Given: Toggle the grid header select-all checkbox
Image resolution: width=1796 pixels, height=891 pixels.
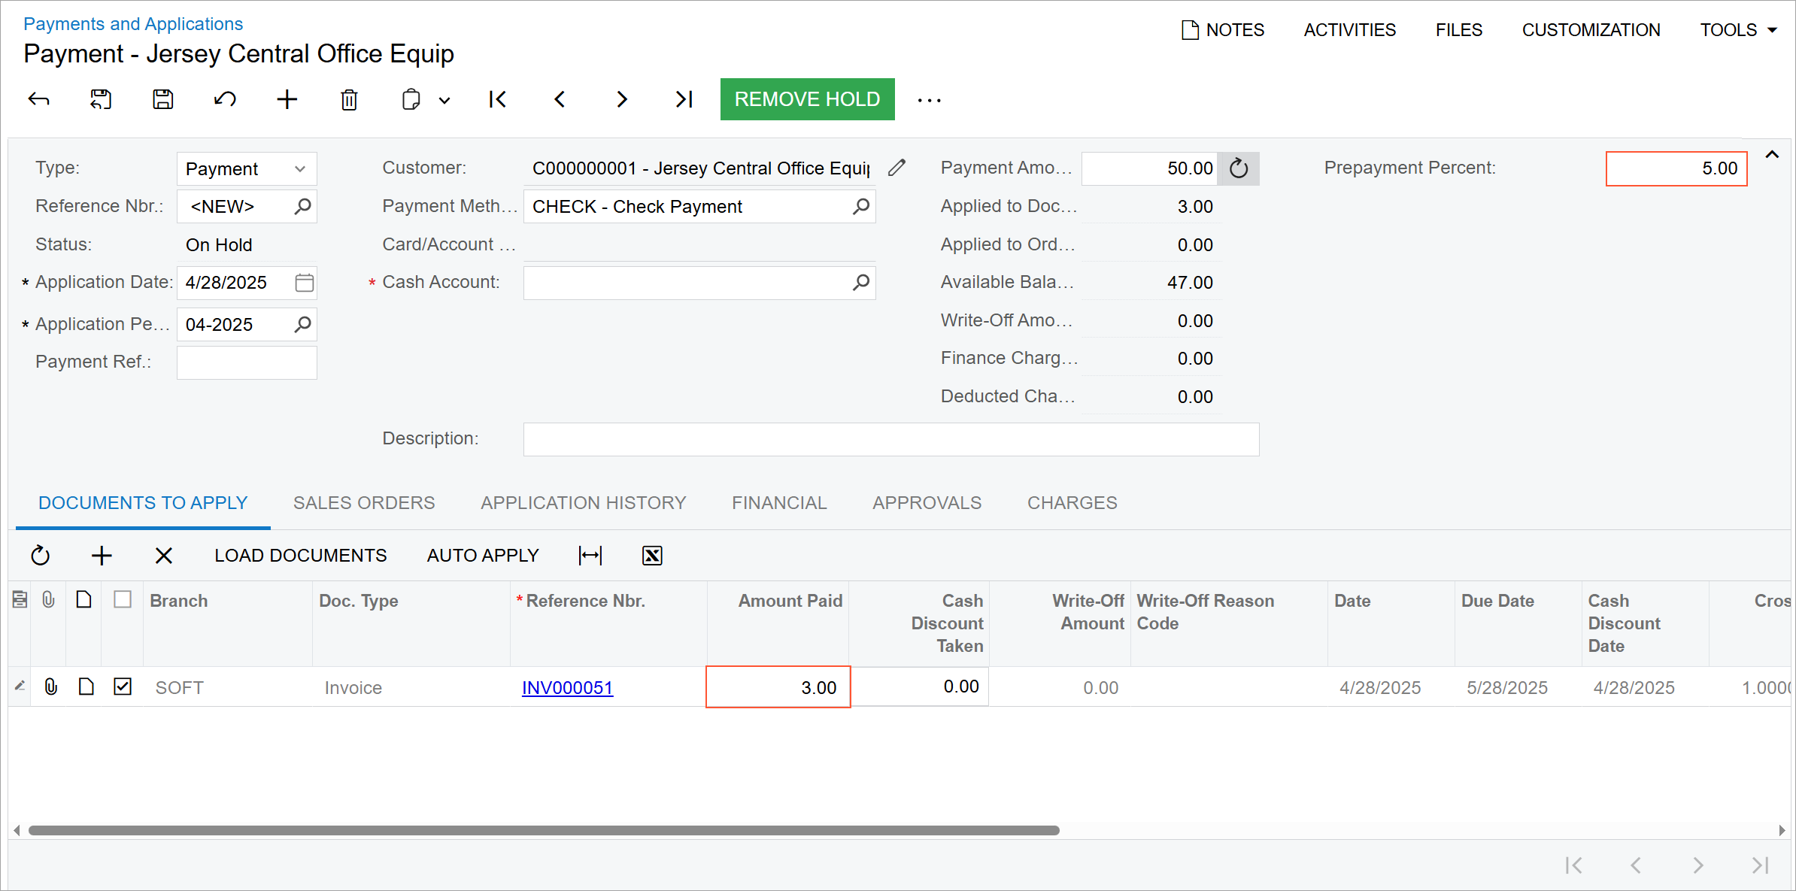Looking at the screenshot, I should [123, 599].
